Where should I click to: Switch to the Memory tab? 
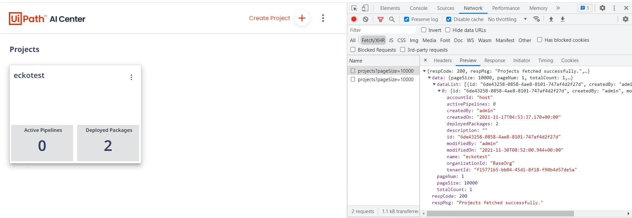tap(538, 8)
